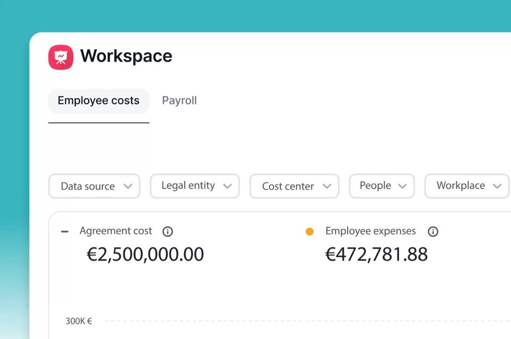Click the 300K € axis label
Screen dimensions: 511x339
[79, 321]
